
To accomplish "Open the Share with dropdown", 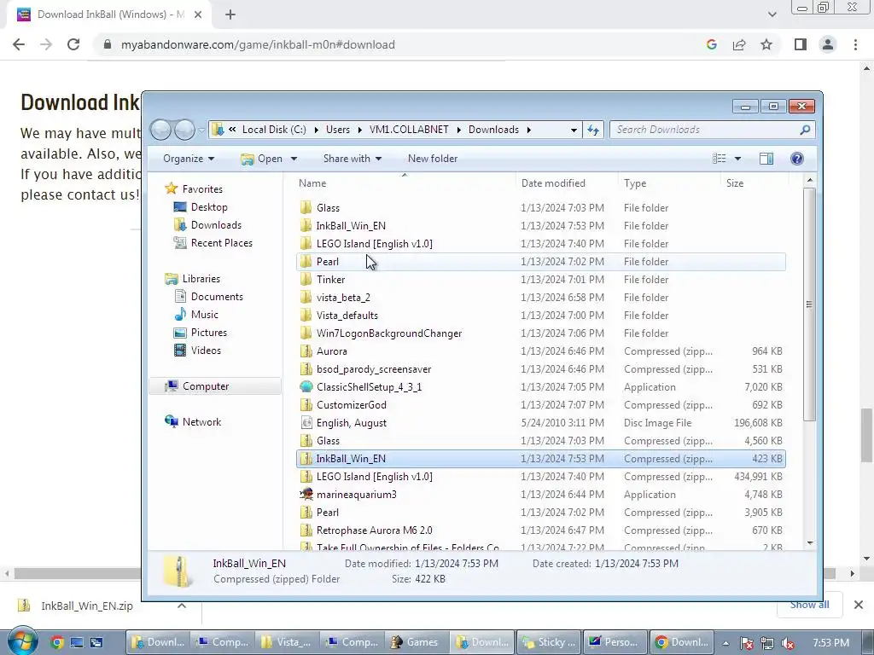I will pos(353,159).
